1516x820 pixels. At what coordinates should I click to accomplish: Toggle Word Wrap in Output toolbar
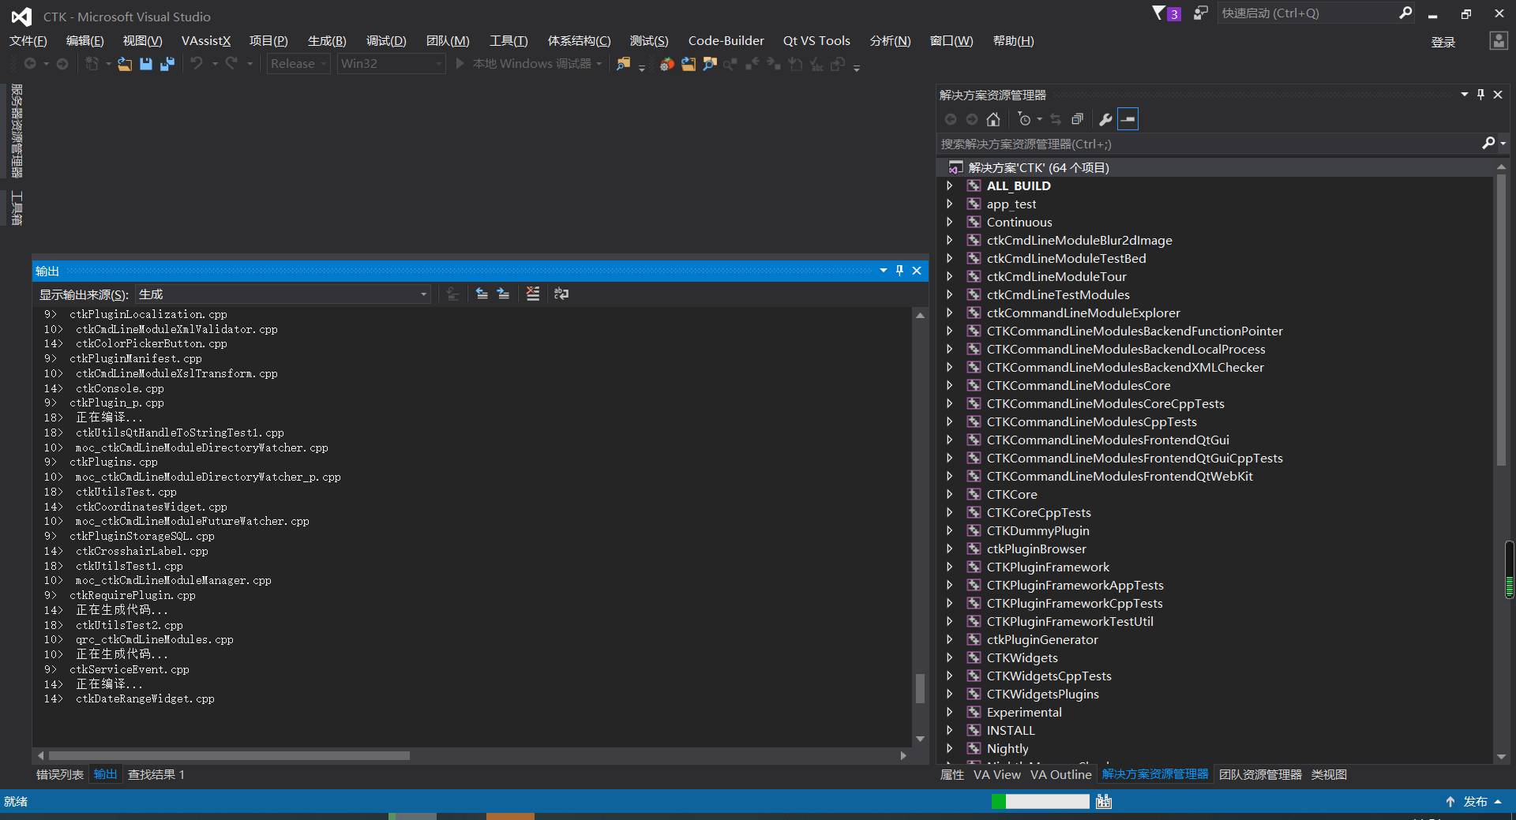click(x=561, y=294)
